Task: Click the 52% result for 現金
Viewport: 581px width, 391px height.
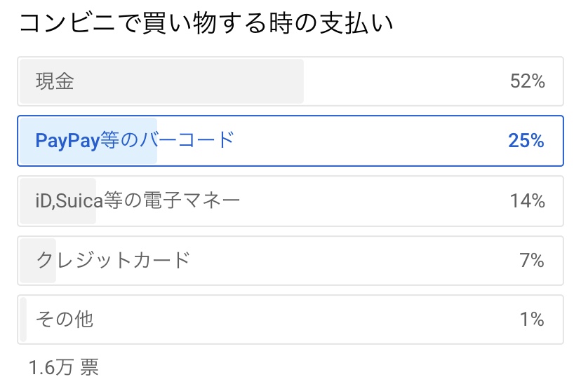Action: (x=527, y=81)
